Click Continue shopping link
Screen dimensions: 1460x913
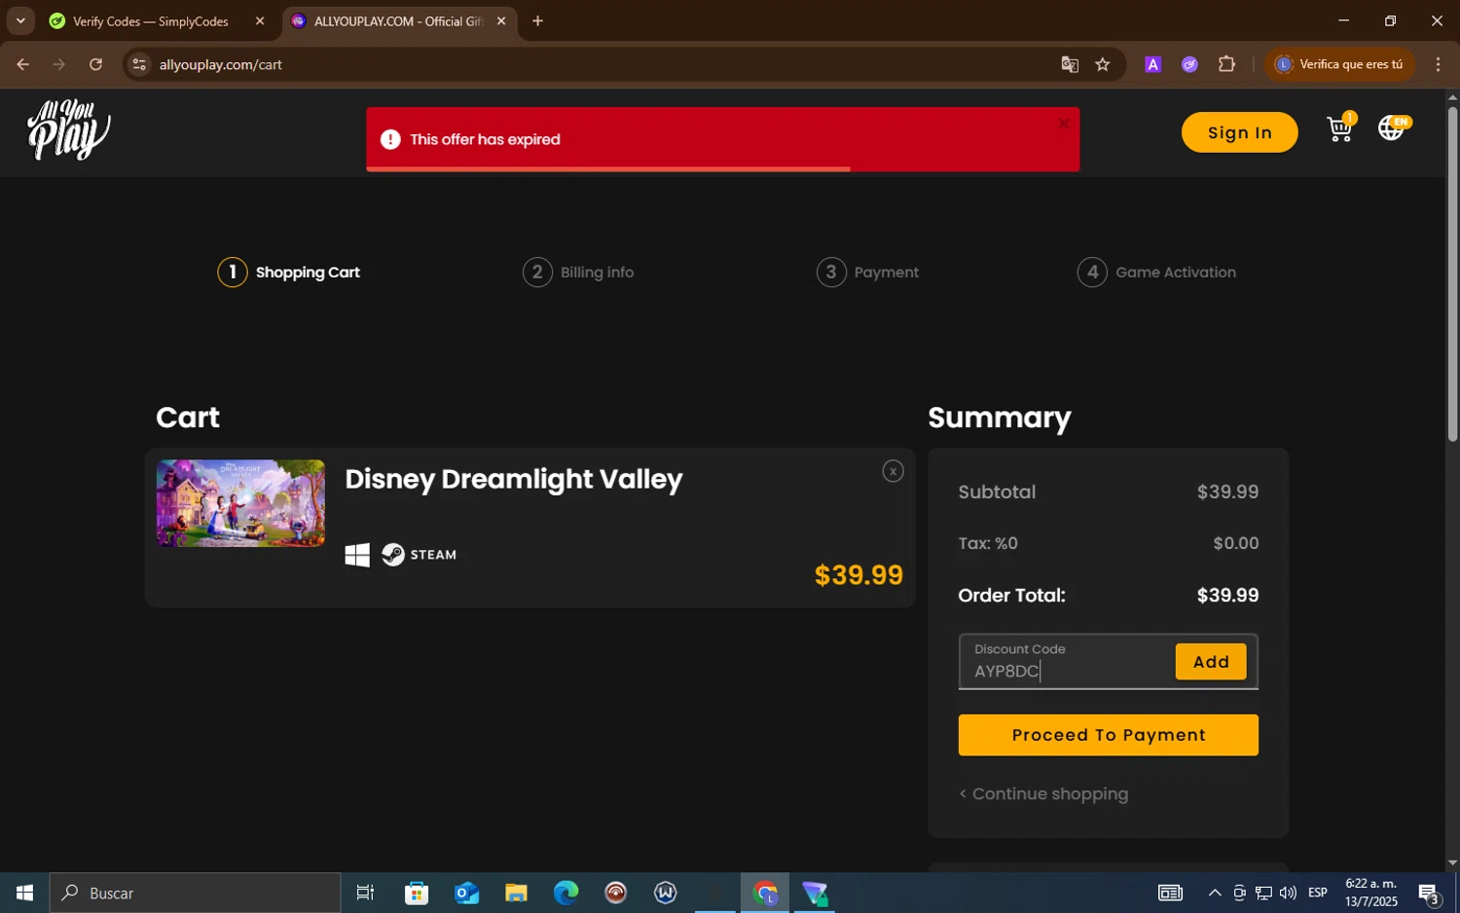coord(1043,794)
